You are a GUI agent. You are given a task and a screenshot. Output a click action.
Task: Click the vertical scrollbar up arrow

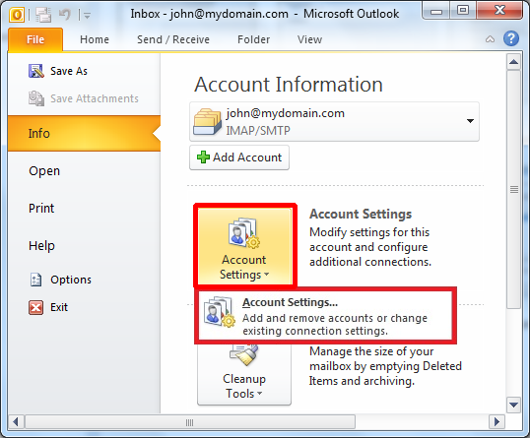514,62
